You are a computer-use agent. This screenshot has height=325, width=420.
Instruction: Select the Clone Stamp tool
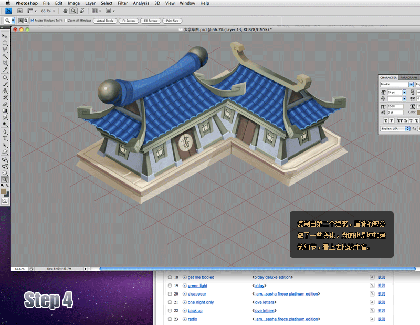click(x=5, y=90)
